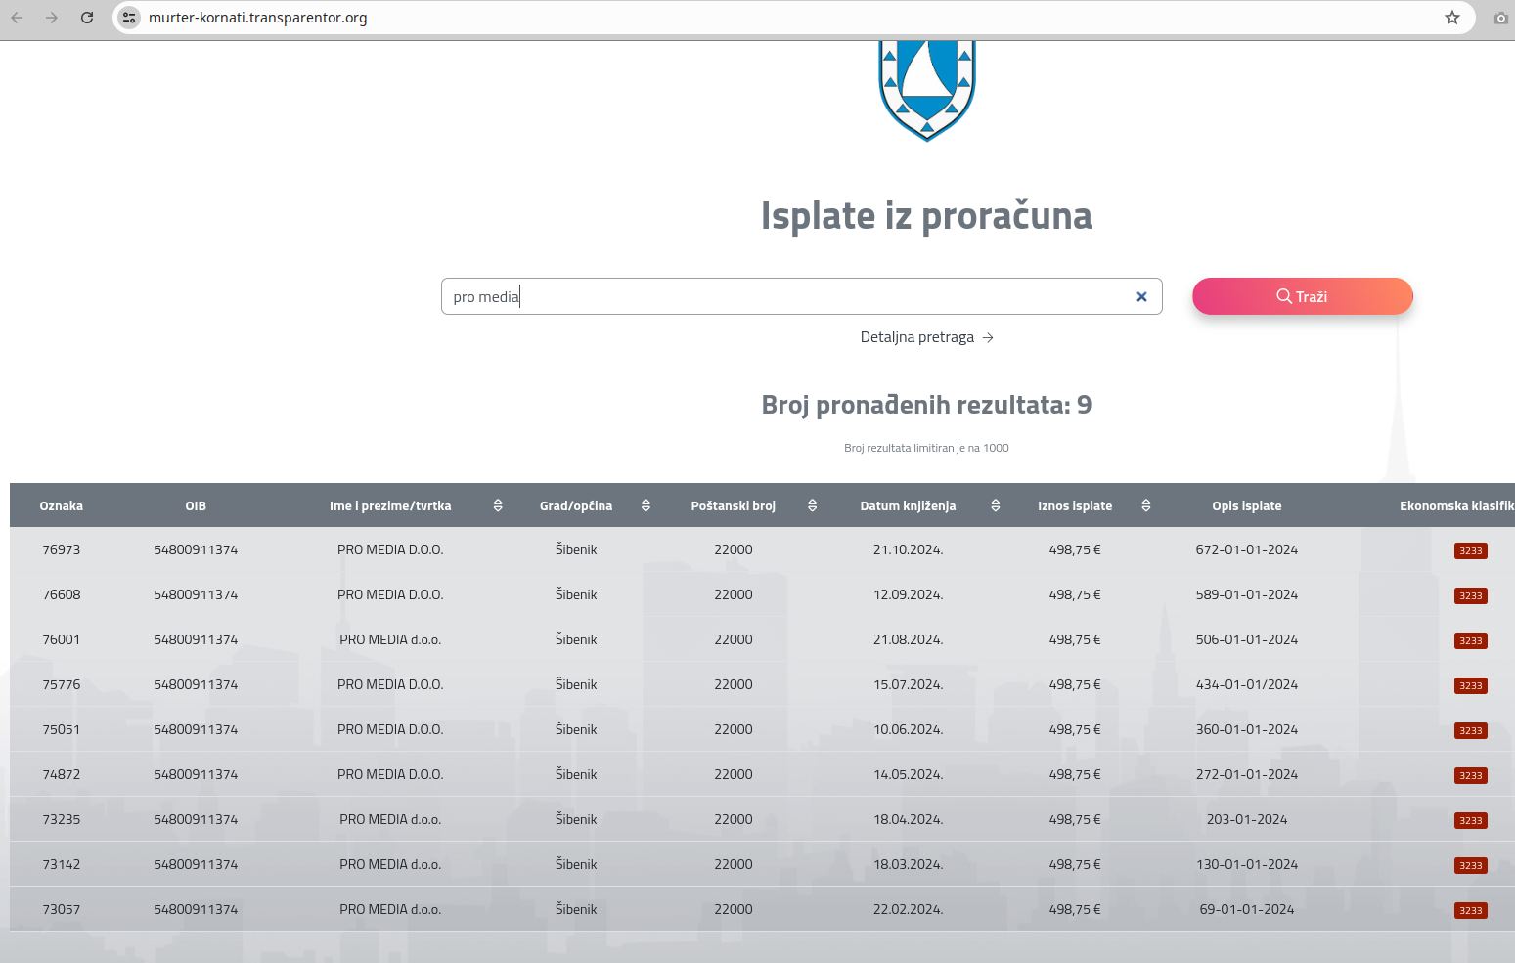Click the search input containing 'pro media'
The image size is (1515, 963).
(782, 297)
